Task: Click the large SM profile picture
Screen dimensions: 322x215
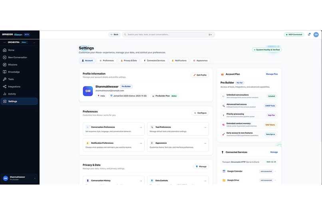Action: pyautogui.click(x=87, y=91)
